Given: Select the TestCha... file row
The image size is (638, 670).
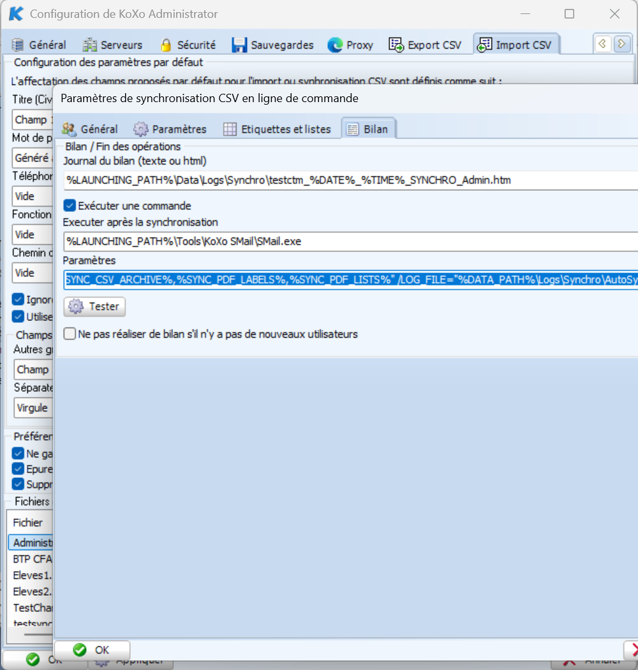Looking at the screenshot, I should [x=31, y=607].
